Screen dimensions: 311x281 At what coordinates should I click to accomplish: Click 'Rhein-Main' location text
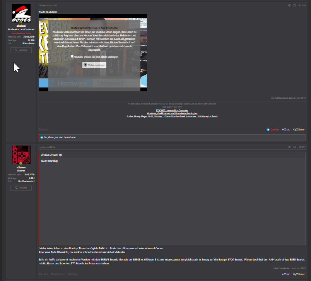coord(28,43)
